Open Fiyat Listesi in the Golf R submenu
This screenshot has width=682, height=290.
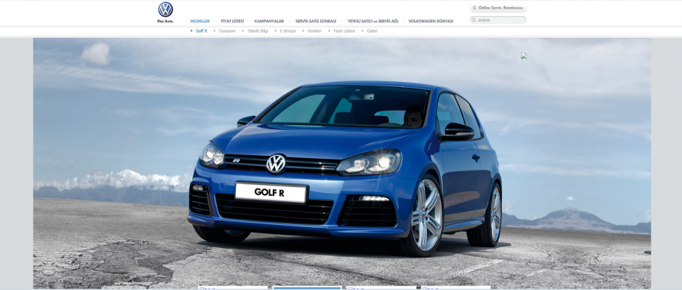[344, 31]
